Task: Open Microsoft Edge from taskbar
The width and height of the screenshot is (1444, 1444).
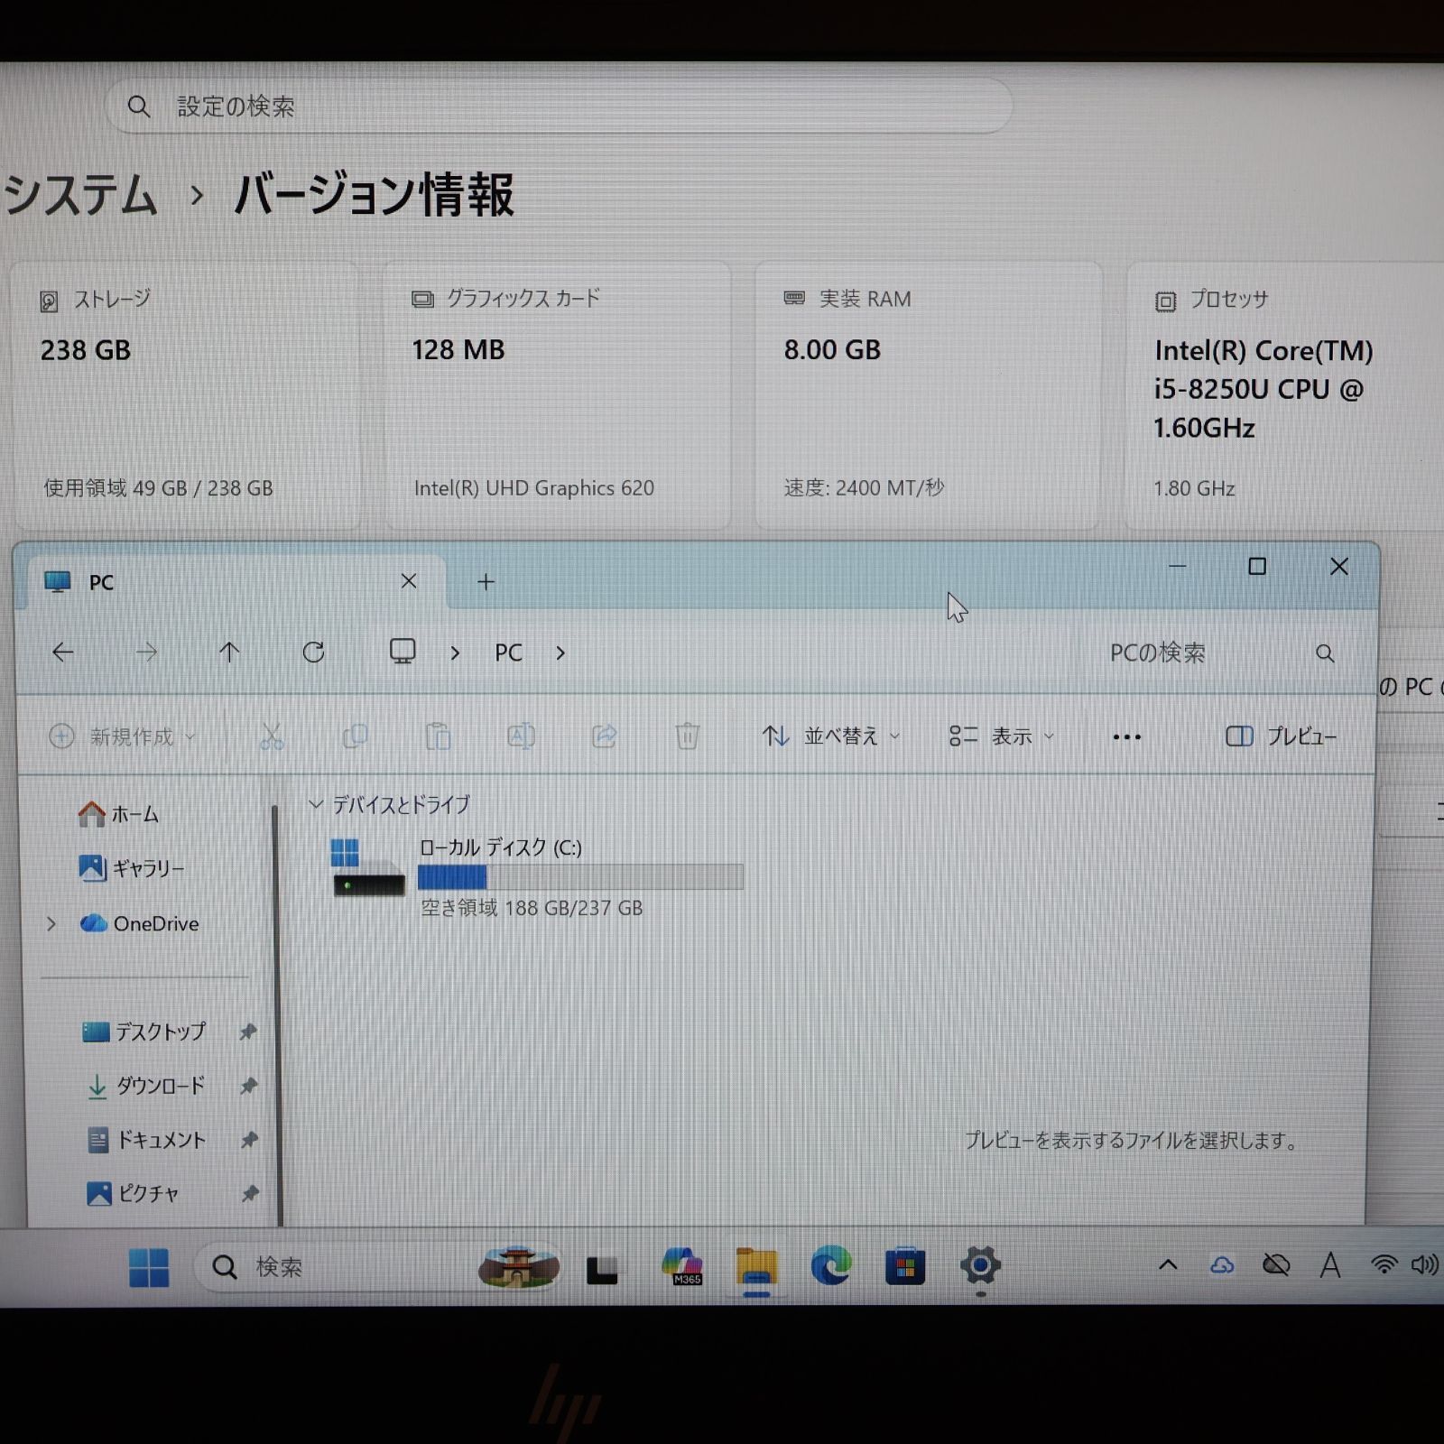Action: [x=830, y=1265]
